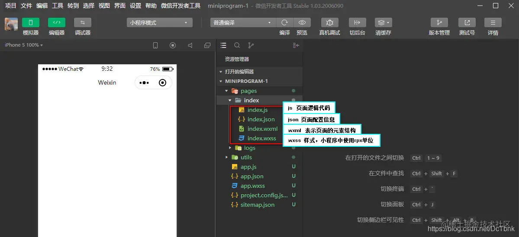Image resolution: width=519 pixels, height=237 pixels.
Task: Collapse the MINIPROGRAM-1 project section
Action: (x=259, y=81)
